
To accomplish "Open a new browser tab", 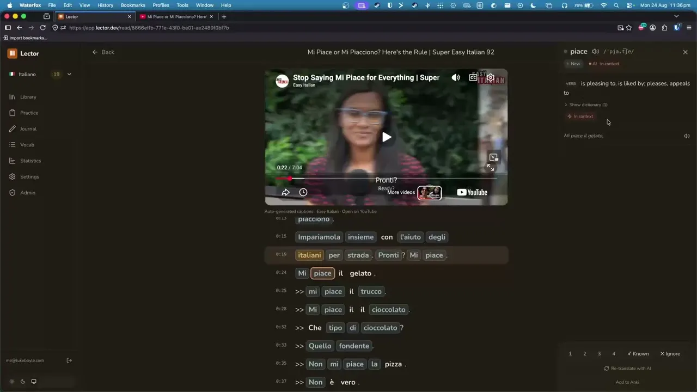I will 224,17.
